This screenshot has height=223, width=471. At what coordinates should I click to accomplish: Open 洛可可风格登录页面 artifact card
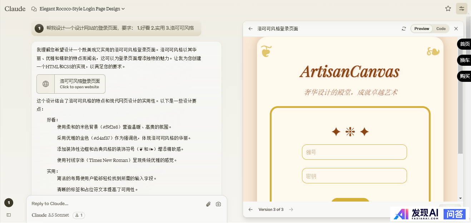click(71, 84)
